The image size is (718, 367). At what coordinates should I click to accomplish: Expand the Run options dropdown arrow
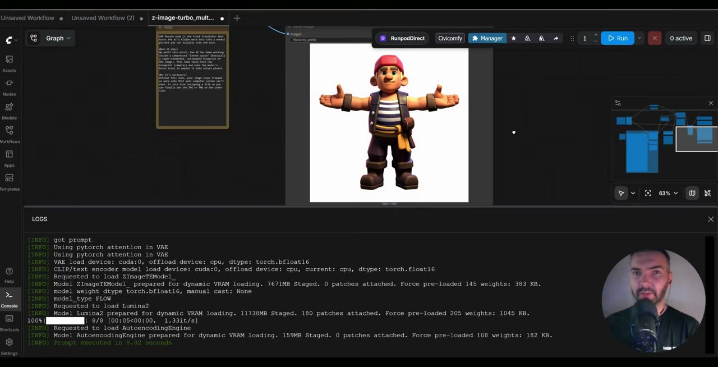click(639, 38)
